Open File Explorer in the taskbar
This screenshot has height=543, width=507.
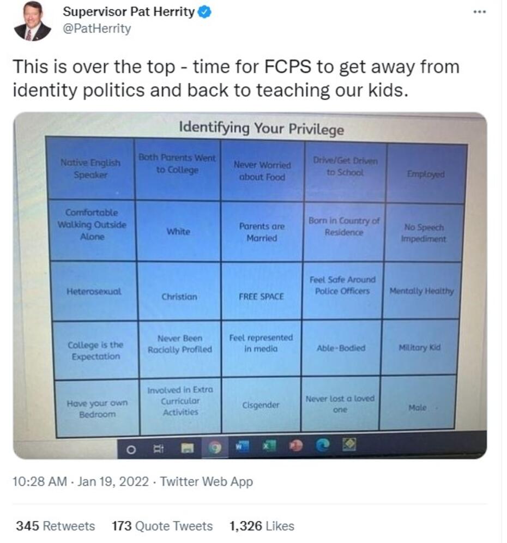point(187,448)
